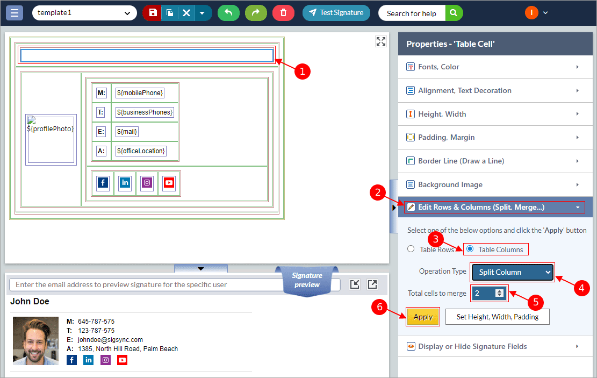Expand editor with the fullscreen icon

(380, 42)
